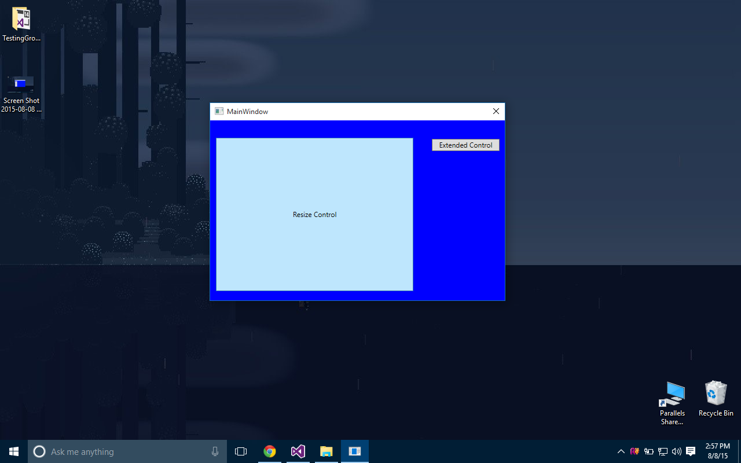741x463 pixels.
Task: Activate the microphone in Cortana search bar
Action: click(215, 451)
